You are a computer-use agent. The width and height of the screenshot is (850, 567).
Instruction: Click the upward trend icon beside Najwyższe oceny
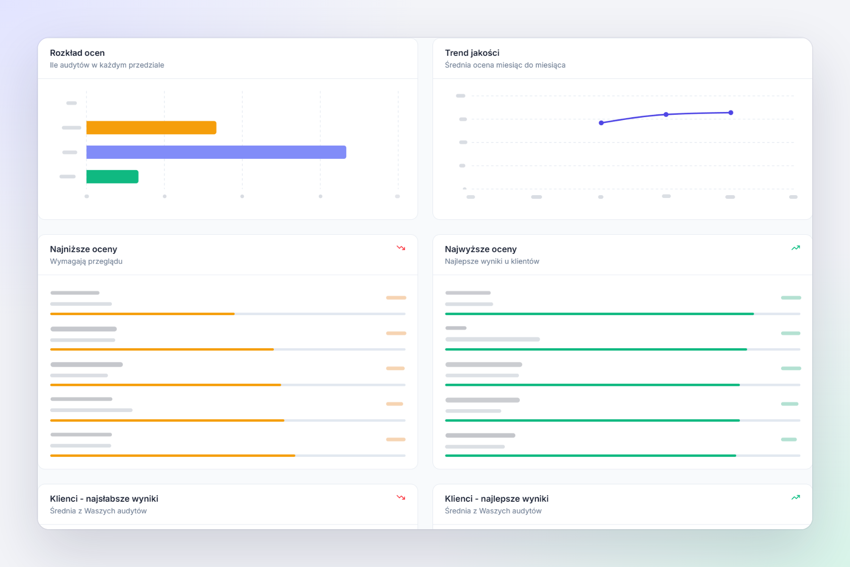[x=796, y=248]
